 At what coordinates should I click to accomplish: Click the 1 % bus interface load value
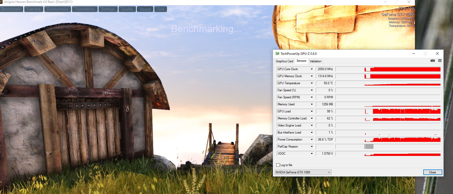click(325, 132)
